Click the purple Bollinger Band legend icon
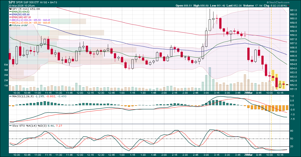This screenshot has width=301, height=157. click(10, 20)
